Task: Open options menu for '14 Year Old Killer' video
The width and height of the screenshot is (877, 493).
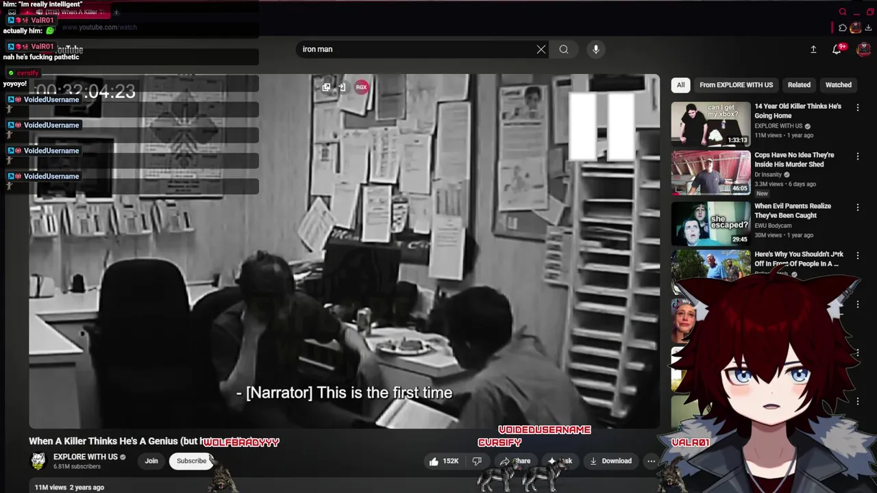Action: pos(857,108)
